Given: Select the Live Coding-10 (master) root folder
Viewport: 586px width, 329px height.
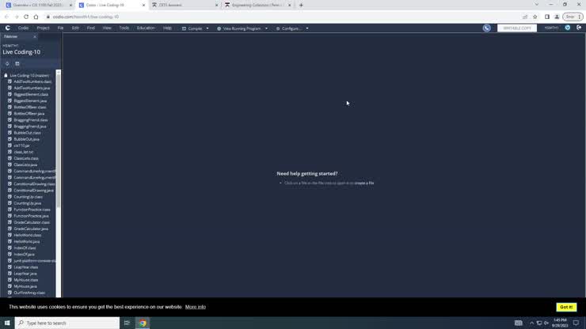Looking at the screenshot, I should coord(29,75).
